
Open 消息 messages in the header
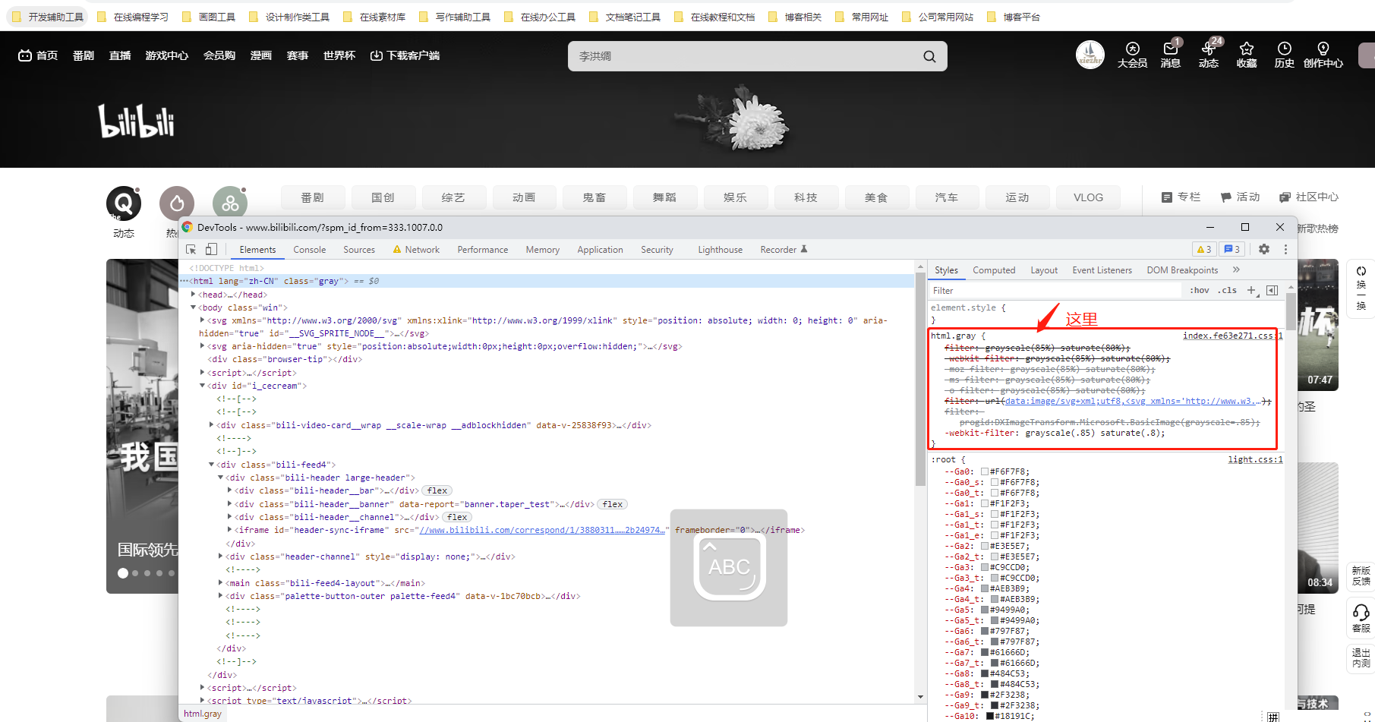pyautogui.click(x=1171, y=55)
